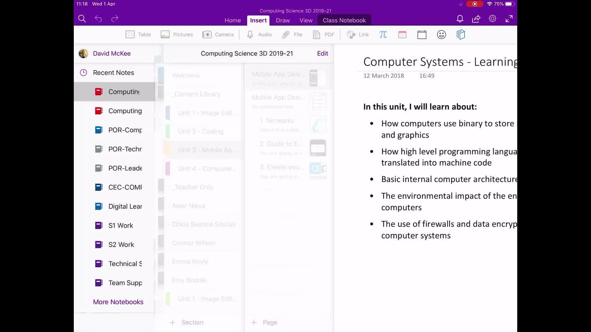Image resolution: width=591 pixels, height=332 pixels.
Task: Tap the share icon
Action: pyautogui.click(x=476, y=19)
